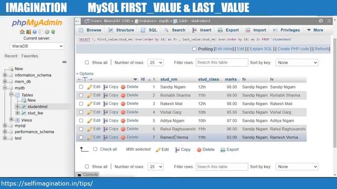The width and height of the screenshot is (337, 189).
Task: Open the Export tab
Action: [228, 30]
